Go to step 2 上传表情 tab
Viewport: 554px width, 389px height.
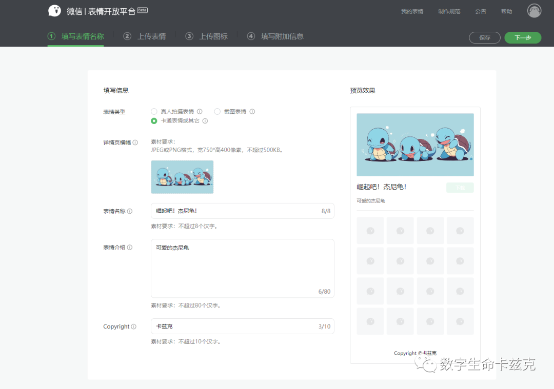(145, 36)
